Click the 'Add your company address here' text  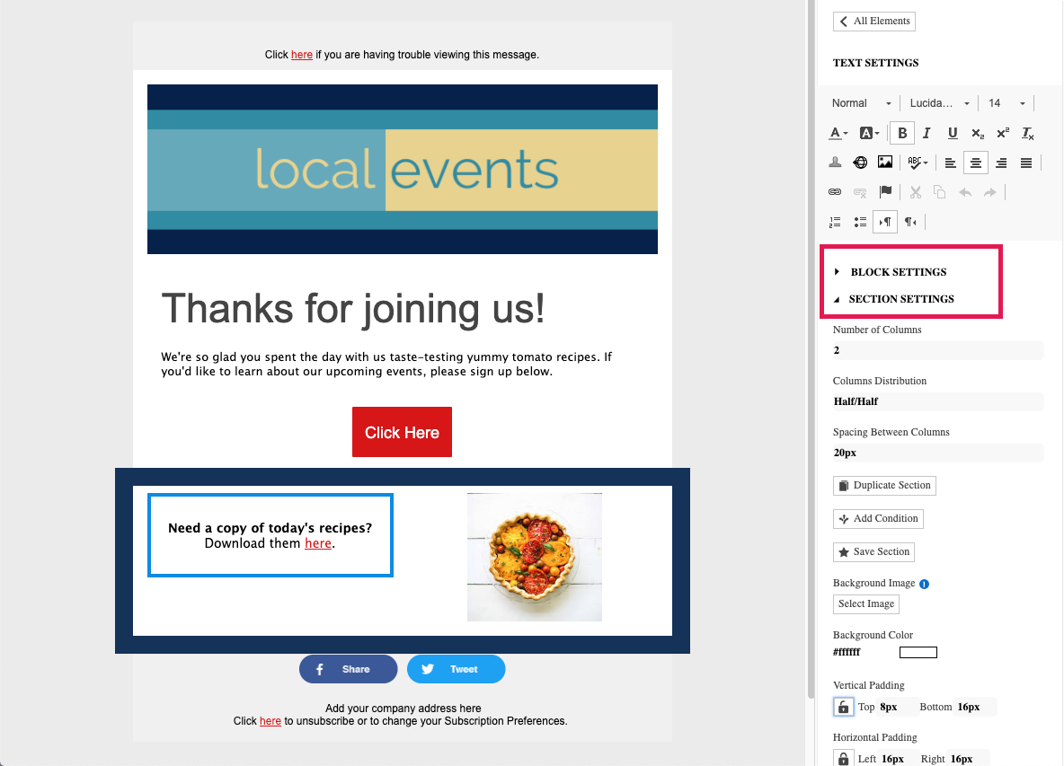coord(403,708)
